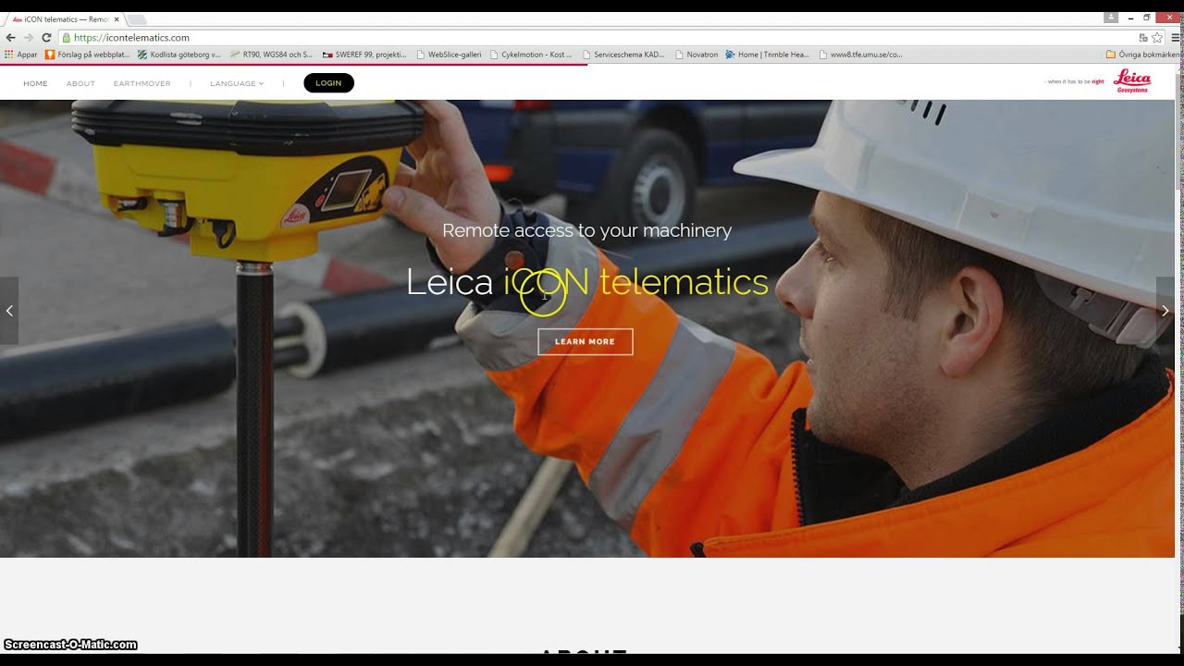Screen dimensions: 1184x666
Task: Open the EARTHMOVER navigation item
Action: [142, 83]
